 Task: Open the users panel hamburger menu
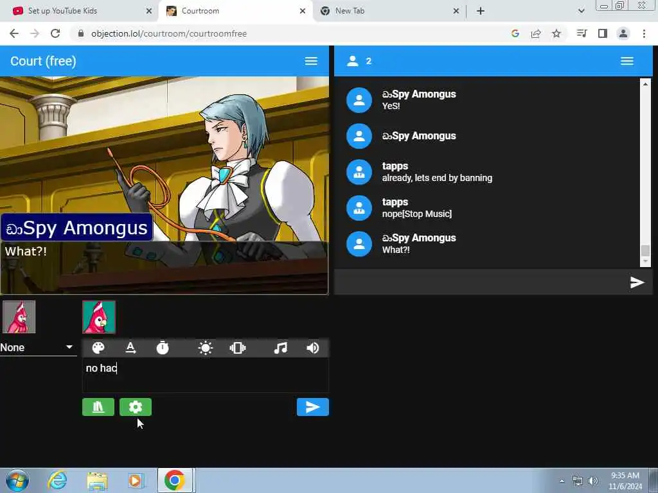[x=627, y=61]
